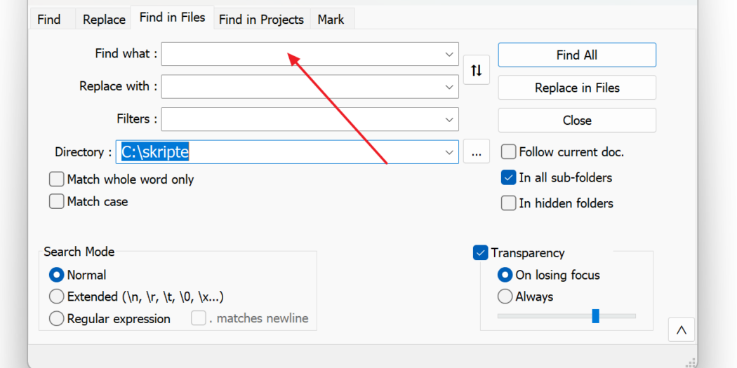Open the Mark tab

(x=331, y=19)
